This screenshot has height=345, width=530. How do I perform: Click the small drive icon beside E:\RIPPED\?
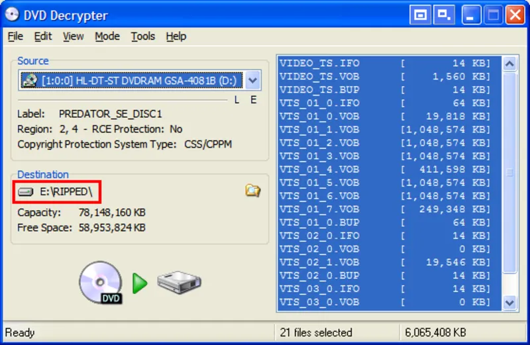[26, 191]
